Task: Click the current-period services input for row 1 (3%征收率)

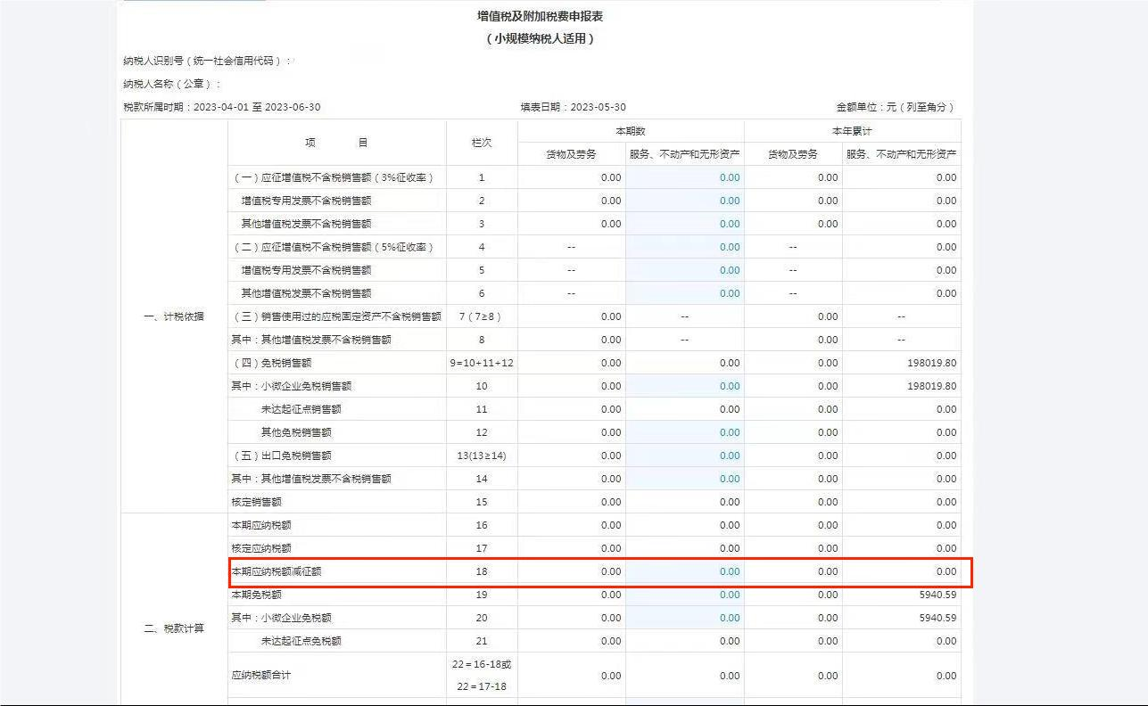Action: click(x=684, y=177)
